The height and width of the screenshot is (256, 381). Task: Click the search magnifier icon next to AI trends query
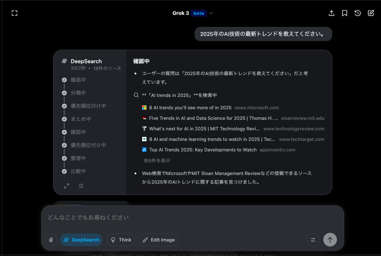coord(136,95)
